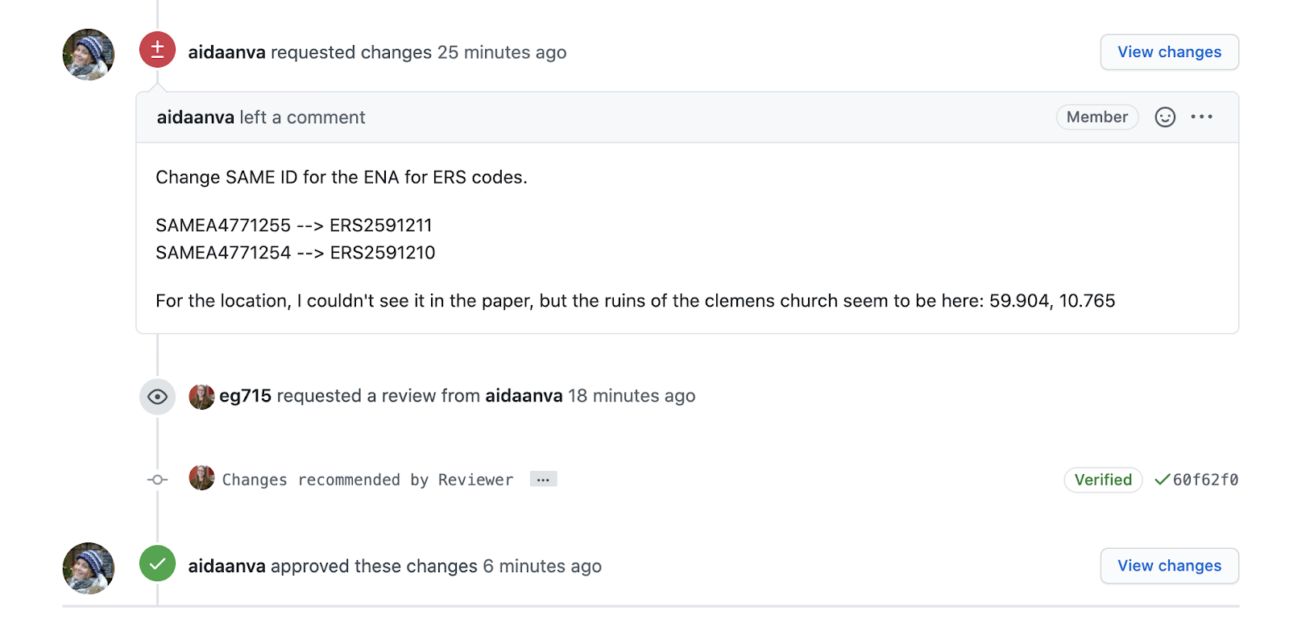Expand commit message with ellipsis button

click(544, 479)
